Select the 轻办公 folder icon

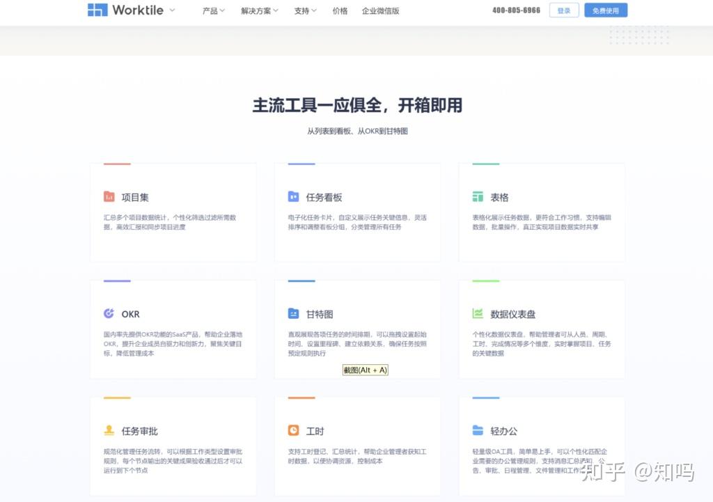(477, 431)
